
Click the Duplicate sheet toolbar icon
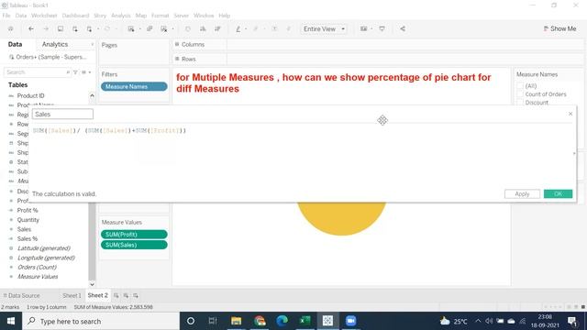tap(150, 28)
